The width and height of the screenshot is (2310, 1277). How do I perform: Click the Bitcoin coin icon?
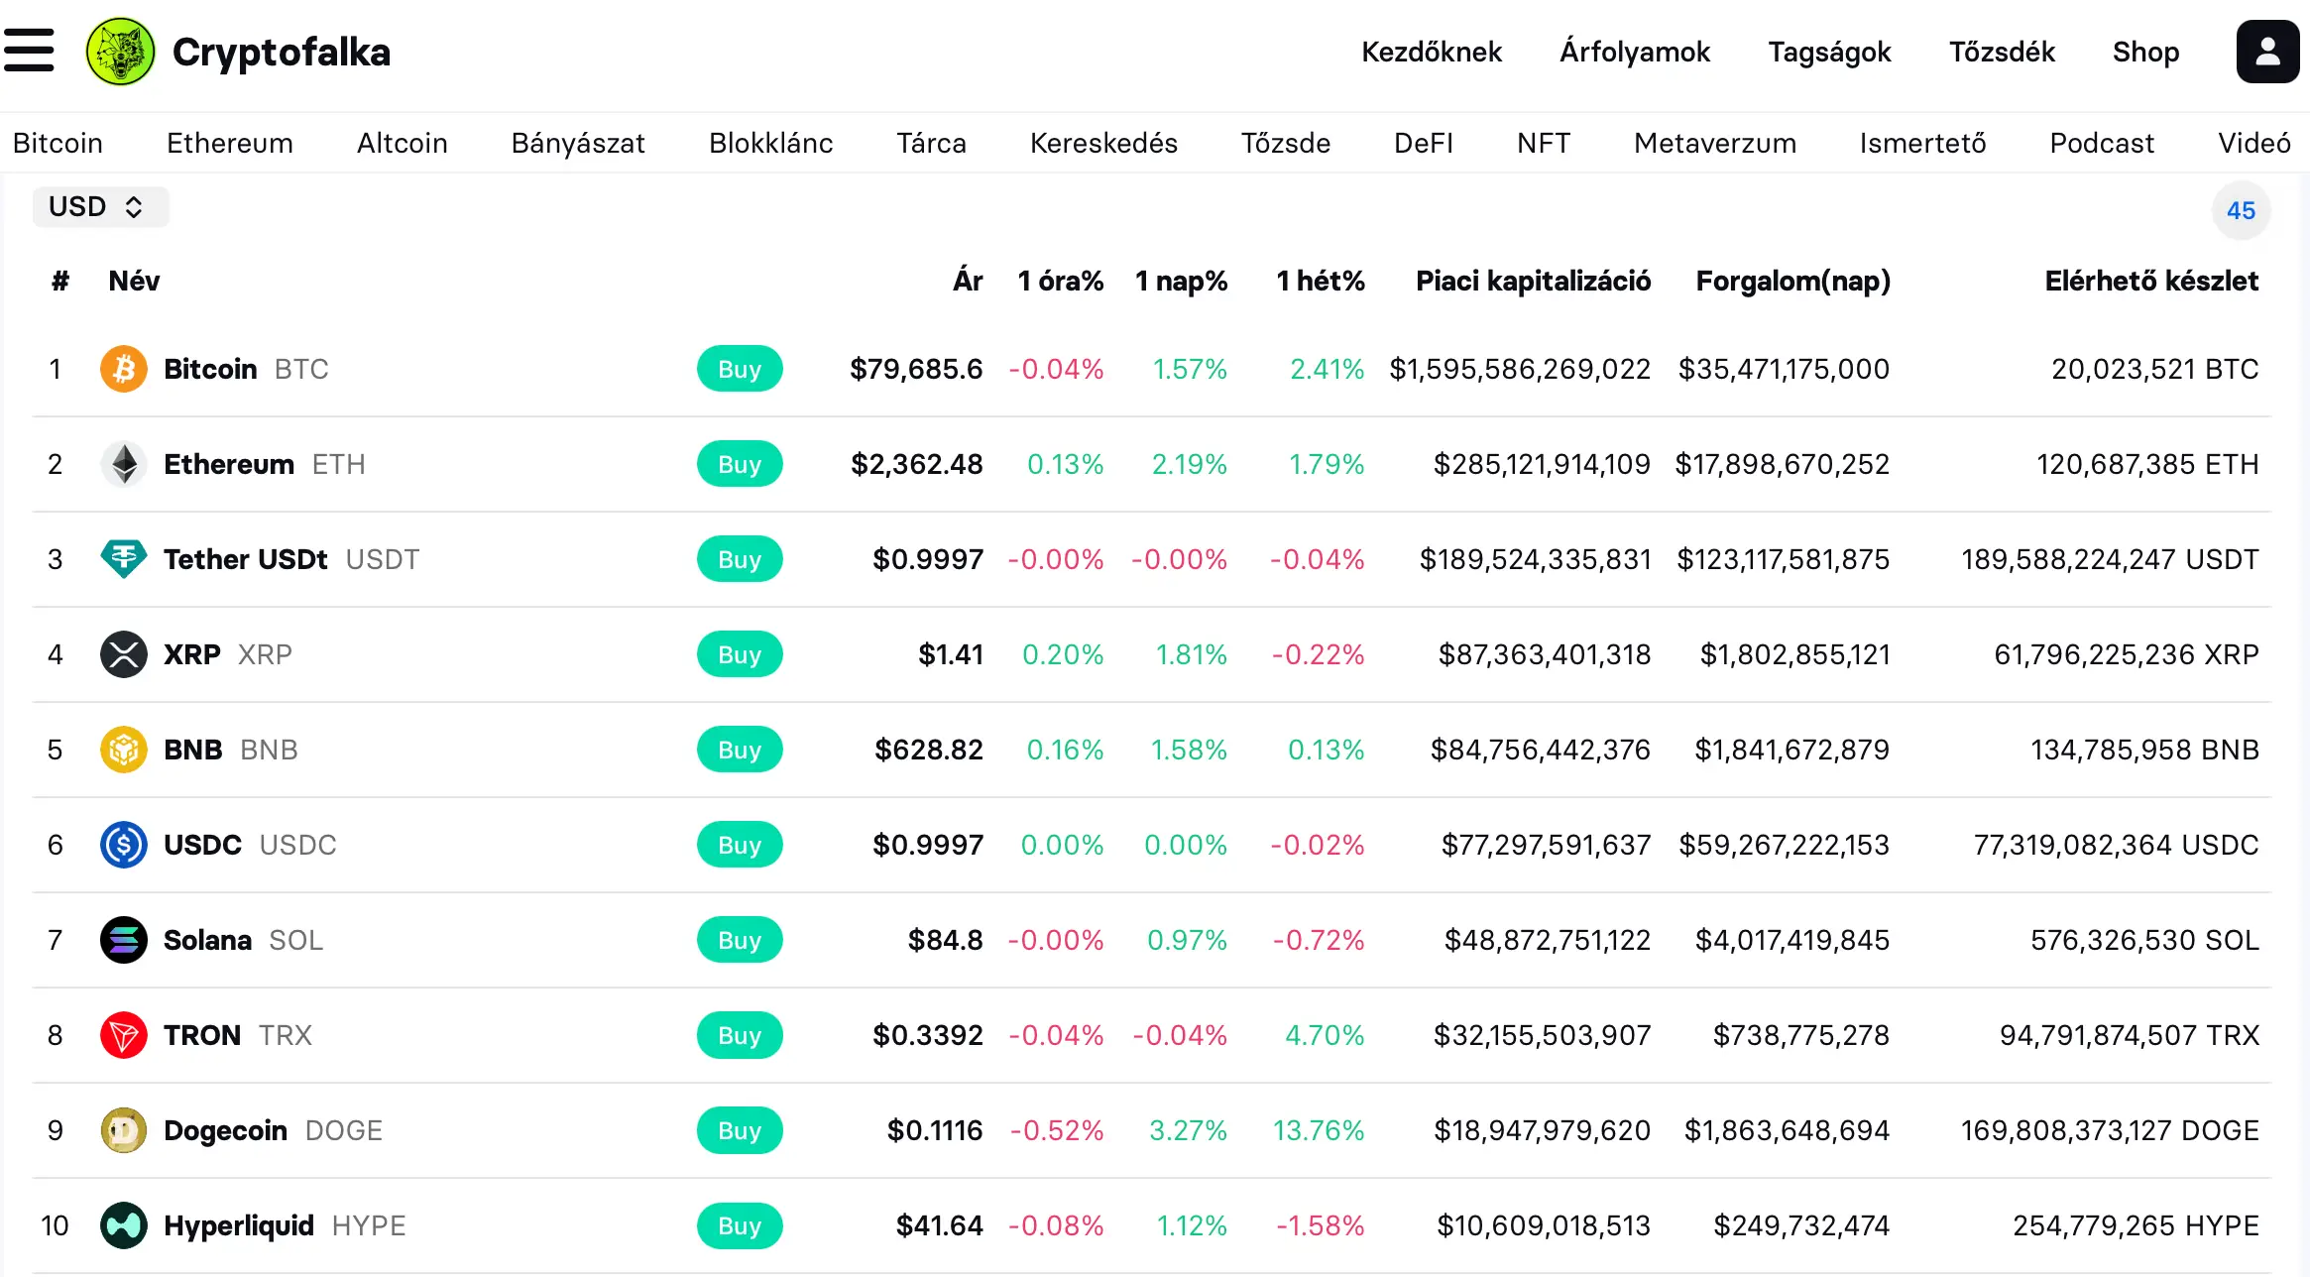coord(124,369)
